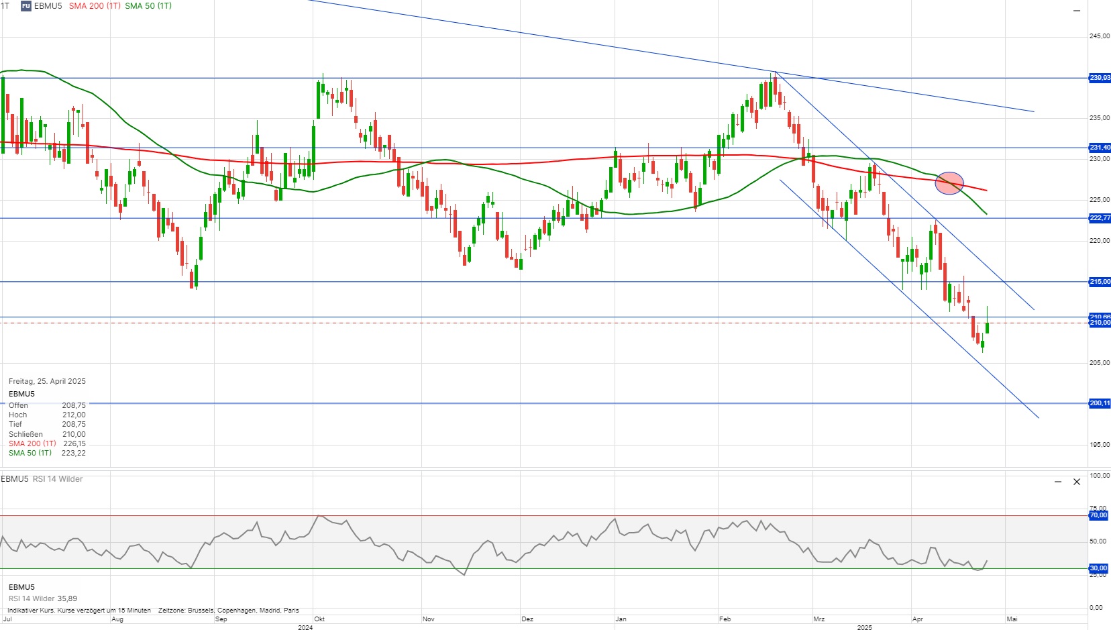Select the red SMA 200 (1T) legend label
This screenshot has width=1111, height=630.
95,6
